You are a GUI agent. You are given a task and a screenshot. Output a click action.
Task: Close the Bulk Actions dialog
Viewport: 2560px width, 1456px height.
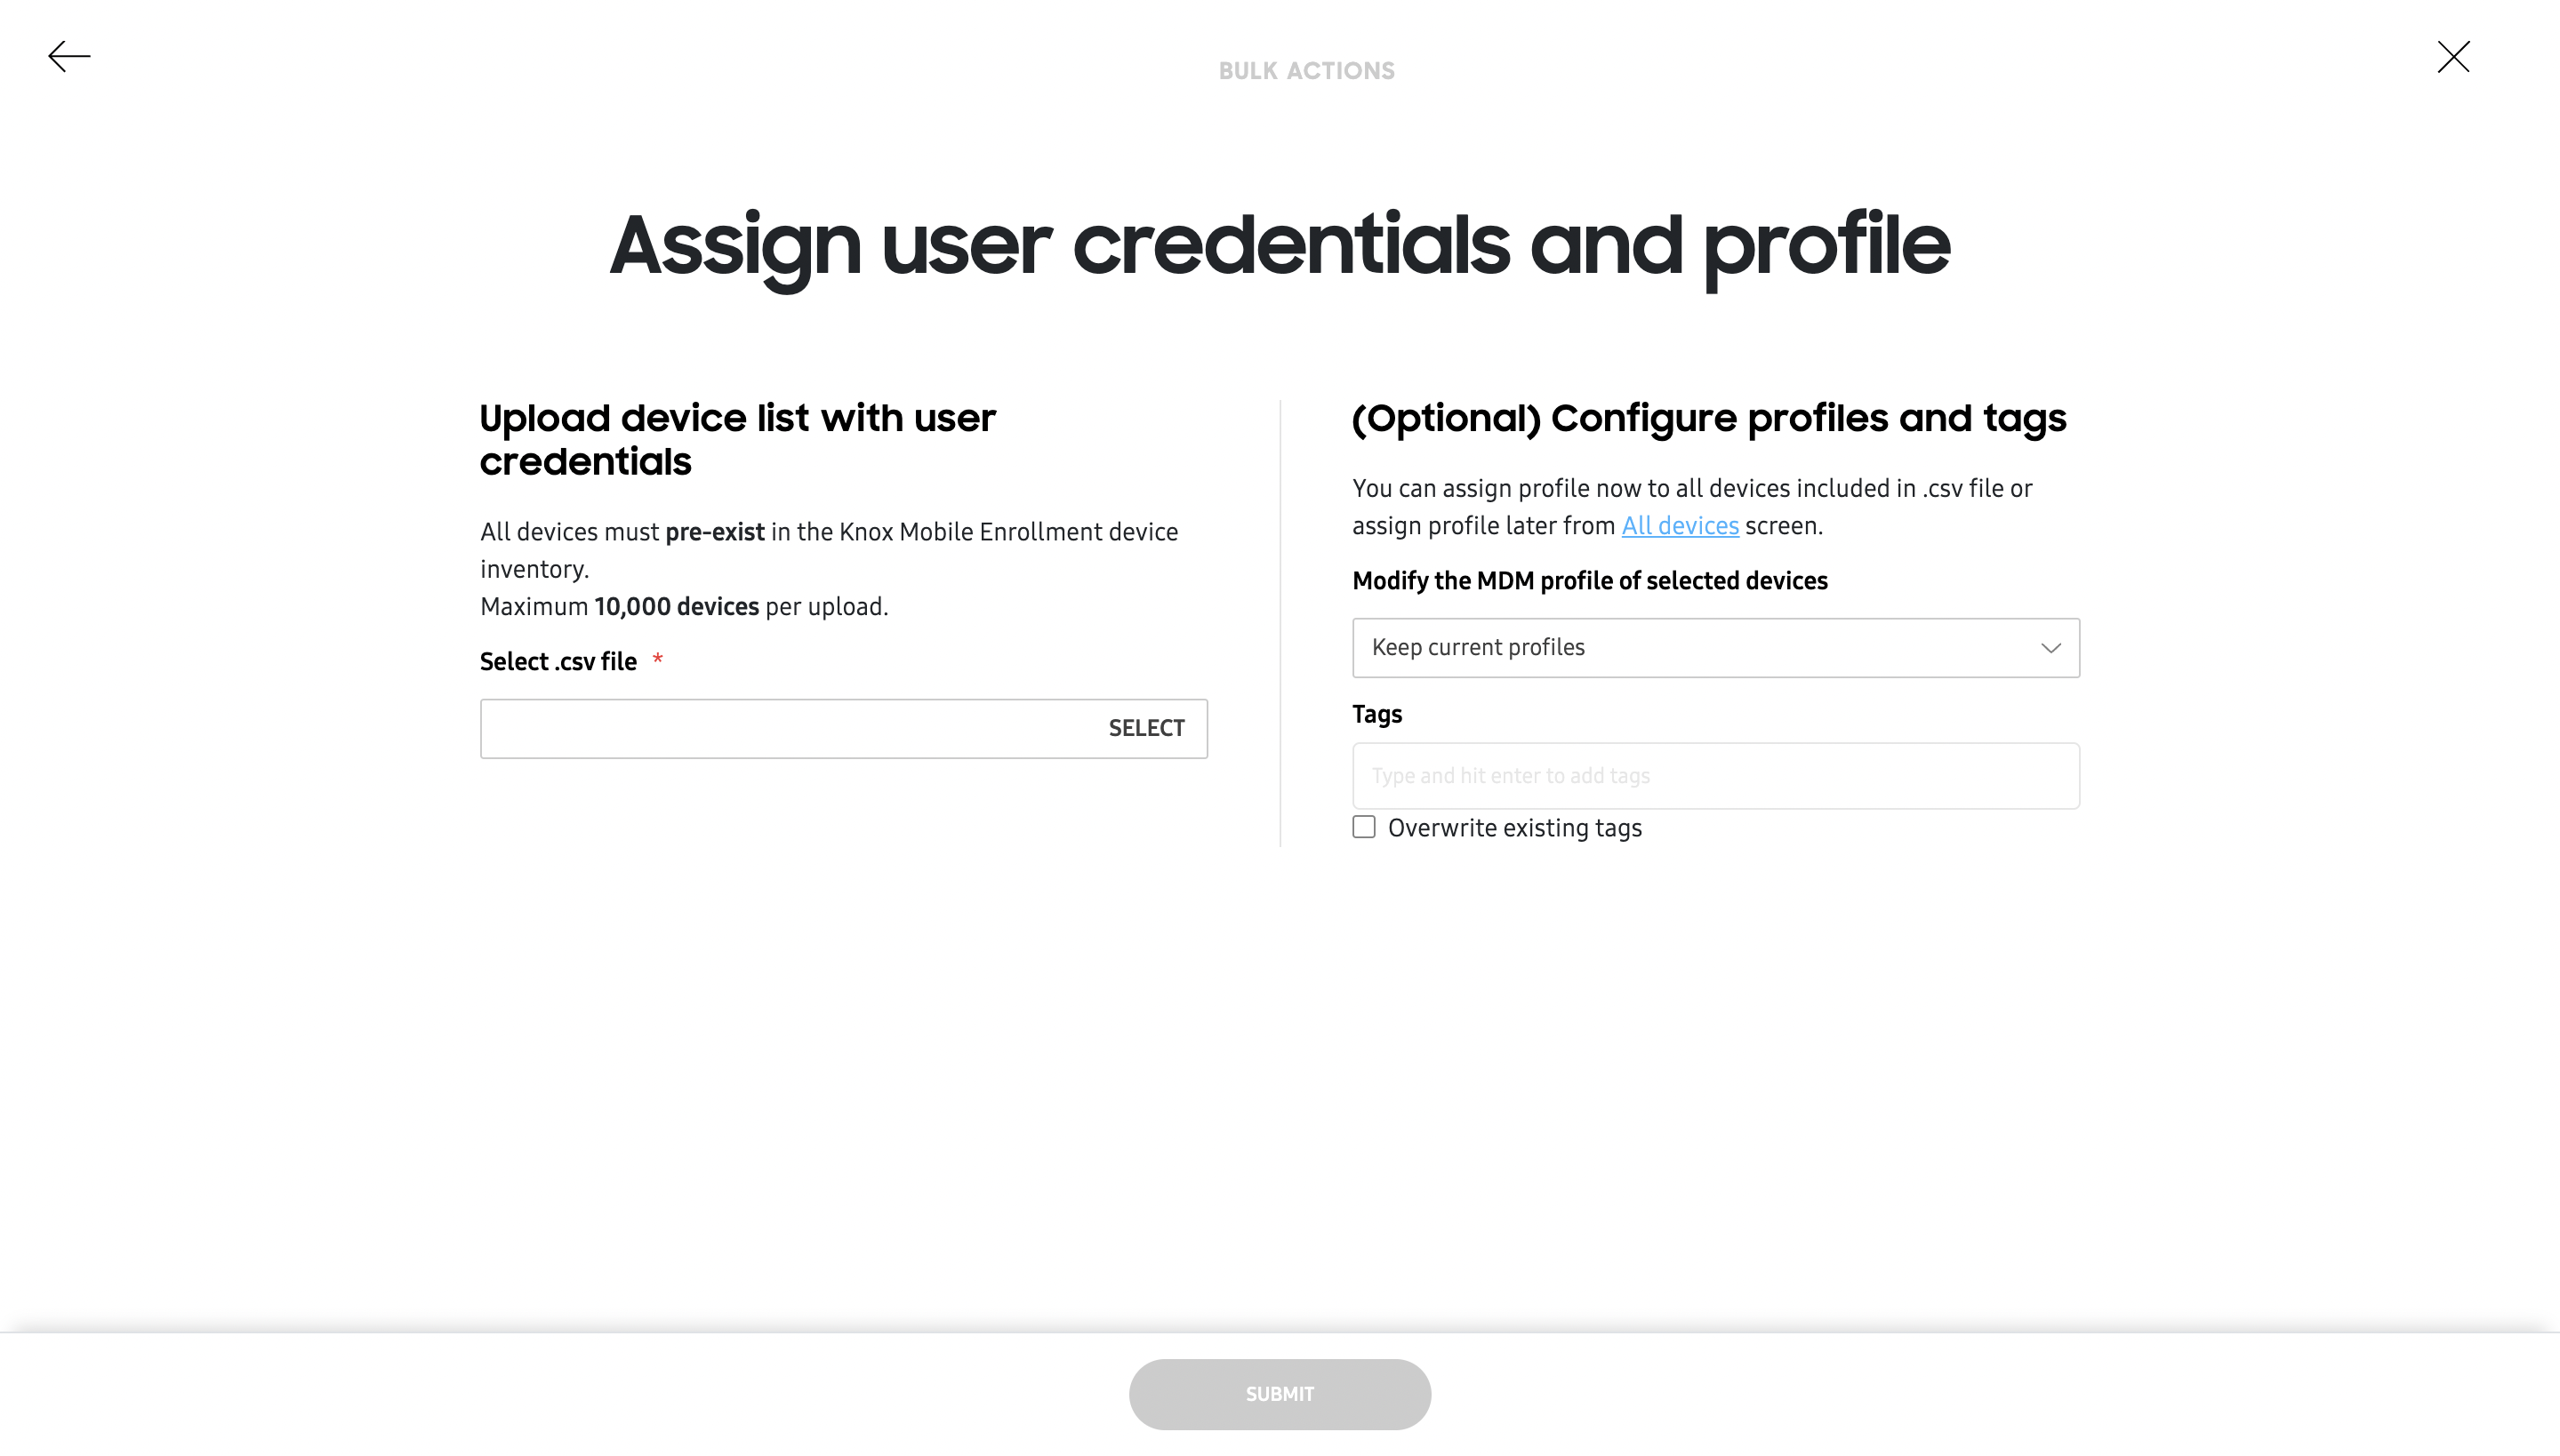click(x=2453, y=57)
